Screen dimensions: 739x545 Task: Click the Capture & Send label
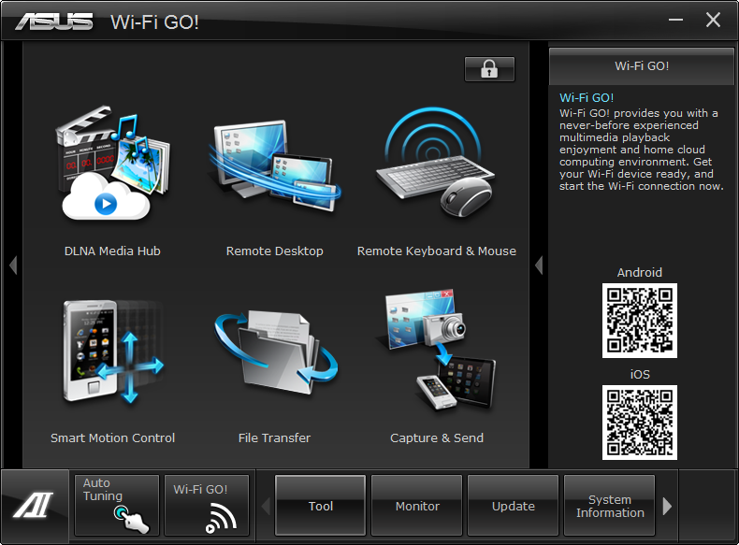437,438
